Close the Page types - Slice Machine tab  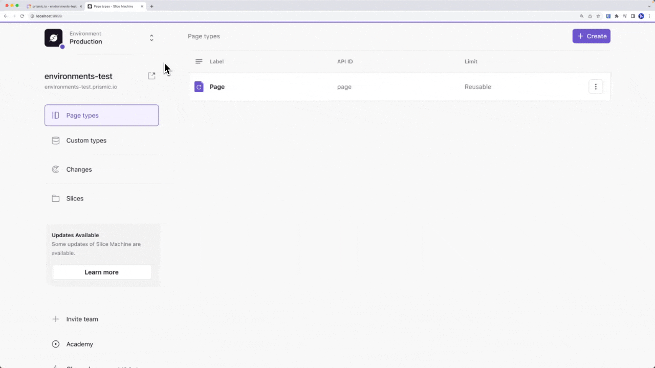tap(142, 6)
